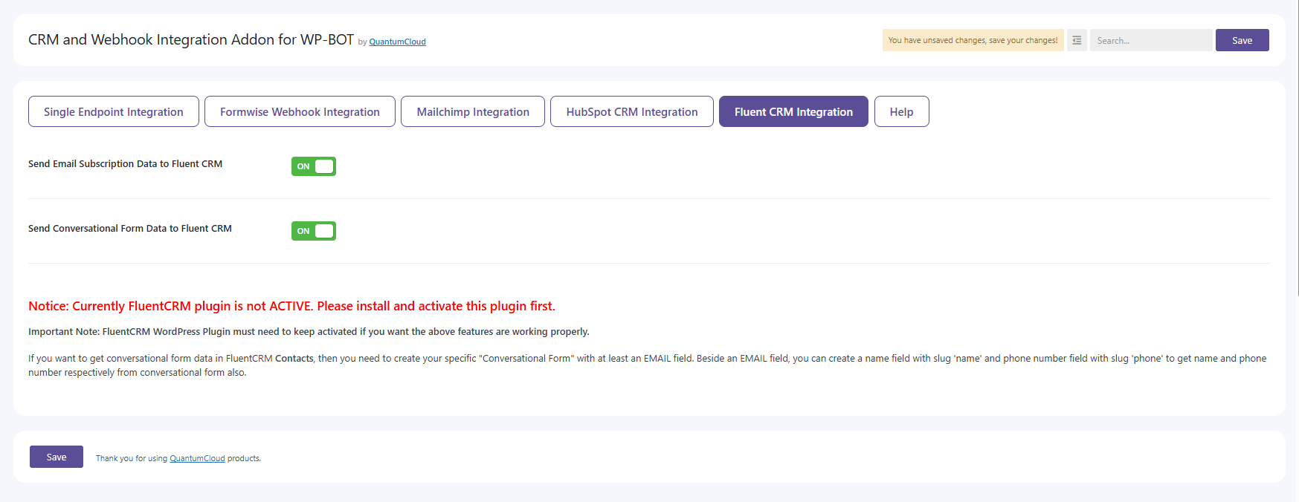Open QuantumCloud link in the footer
The width and height of the screenshot is (1299, 502).
pyautogui.click(x=197, y=458)
